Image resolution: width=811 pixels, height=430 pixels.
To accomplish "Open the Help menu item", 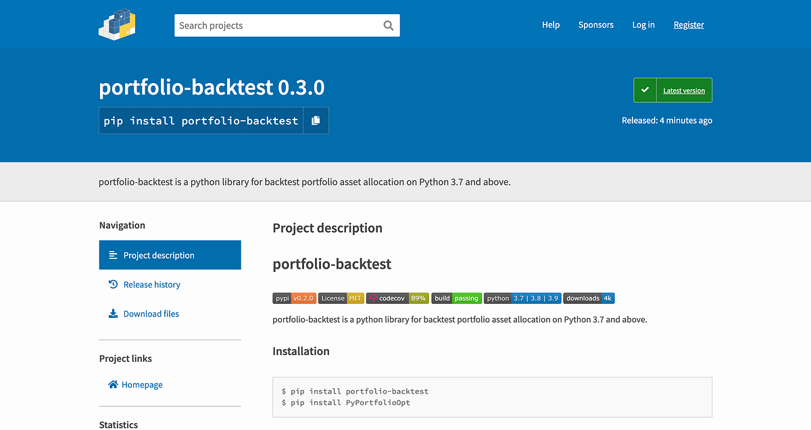I will 551,24.
